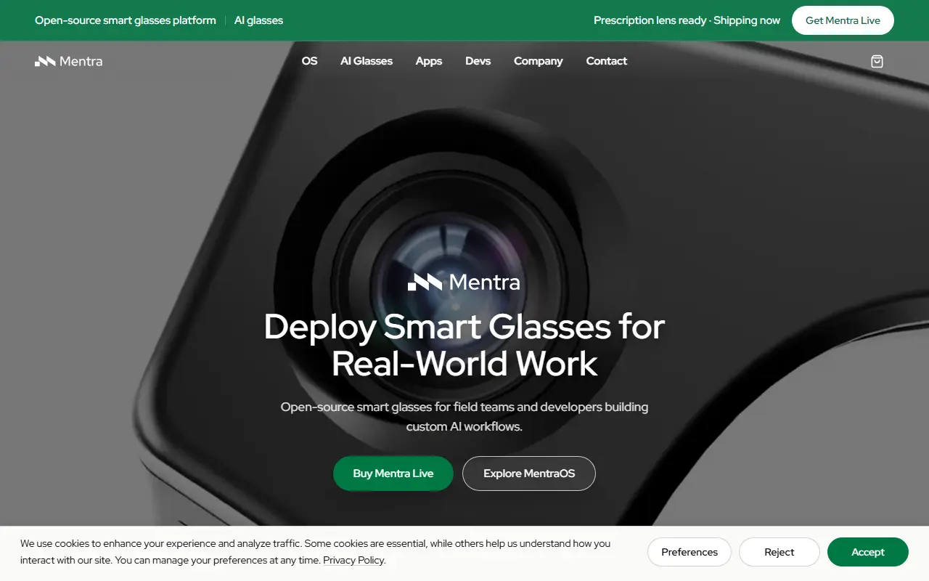929x581 pixels.
Task: Click the AI glasses link in top banner
Action: click(x=259, y=20)
